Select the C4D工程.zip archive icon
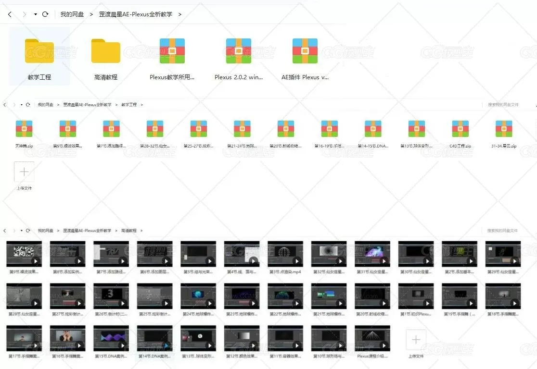Screen dimensions: 537x369 [460, 129]
